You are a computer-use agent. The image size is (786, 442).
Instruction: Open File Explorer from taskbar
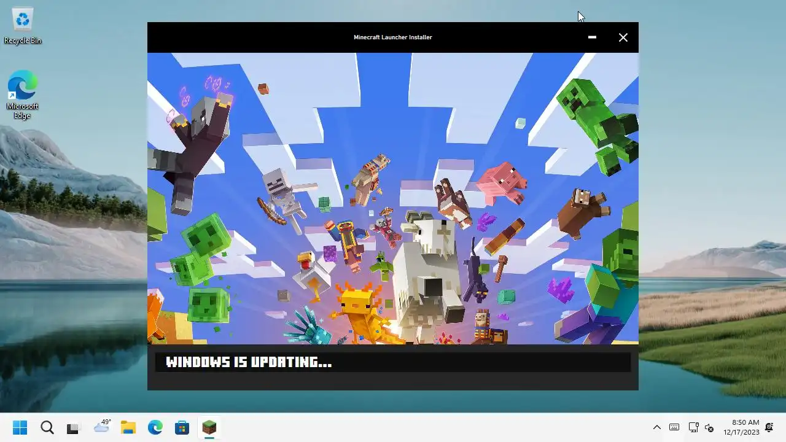coord(128,427)
